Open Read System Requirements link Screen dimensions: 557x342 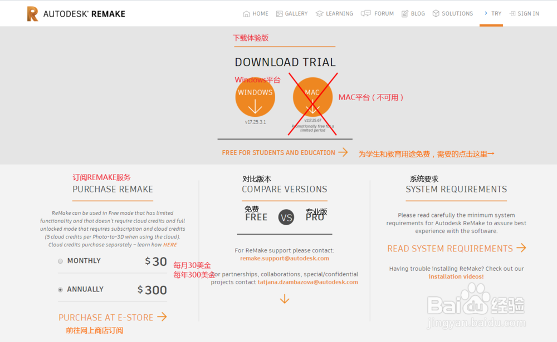tap(450, 249)
